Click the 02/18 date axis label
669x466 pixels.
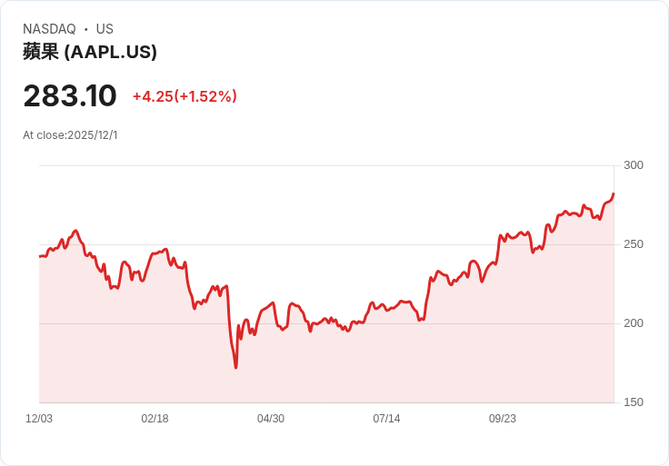(155, 419)
